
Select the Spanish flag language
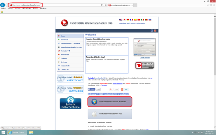tap(135, 20)
